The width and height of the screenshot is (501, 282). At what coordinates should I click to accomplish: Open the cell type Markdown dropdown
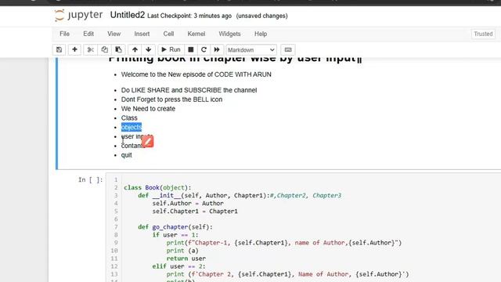click(251, 50)
